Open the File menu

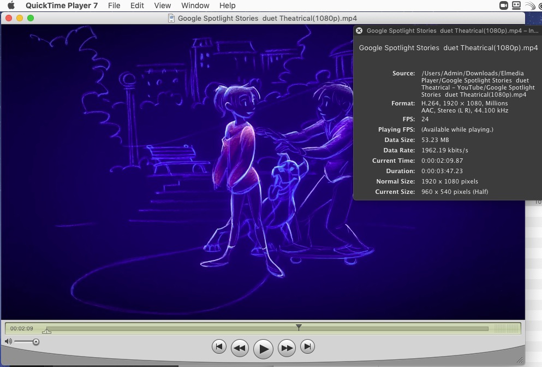(x=114, y=5)
